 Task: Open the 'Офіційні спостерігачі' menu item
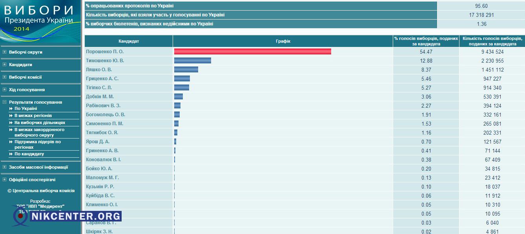coord(32,180)
